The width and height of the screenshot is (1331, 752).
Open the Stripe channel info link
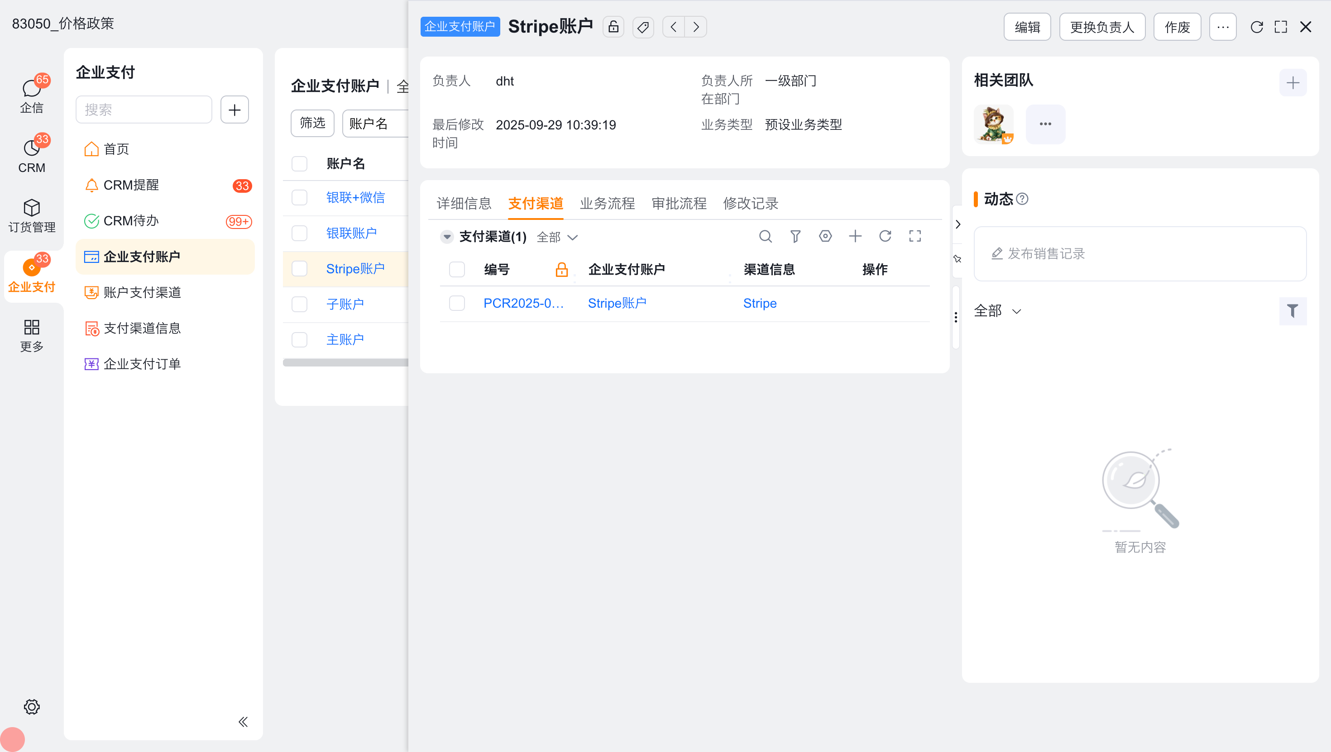(760, 303)
